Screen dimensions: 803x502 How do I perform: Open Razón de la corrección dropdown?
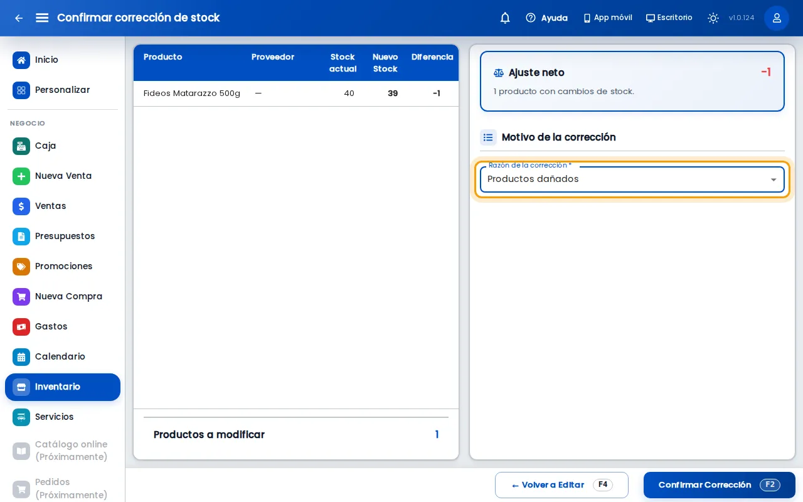pos(632,179)
